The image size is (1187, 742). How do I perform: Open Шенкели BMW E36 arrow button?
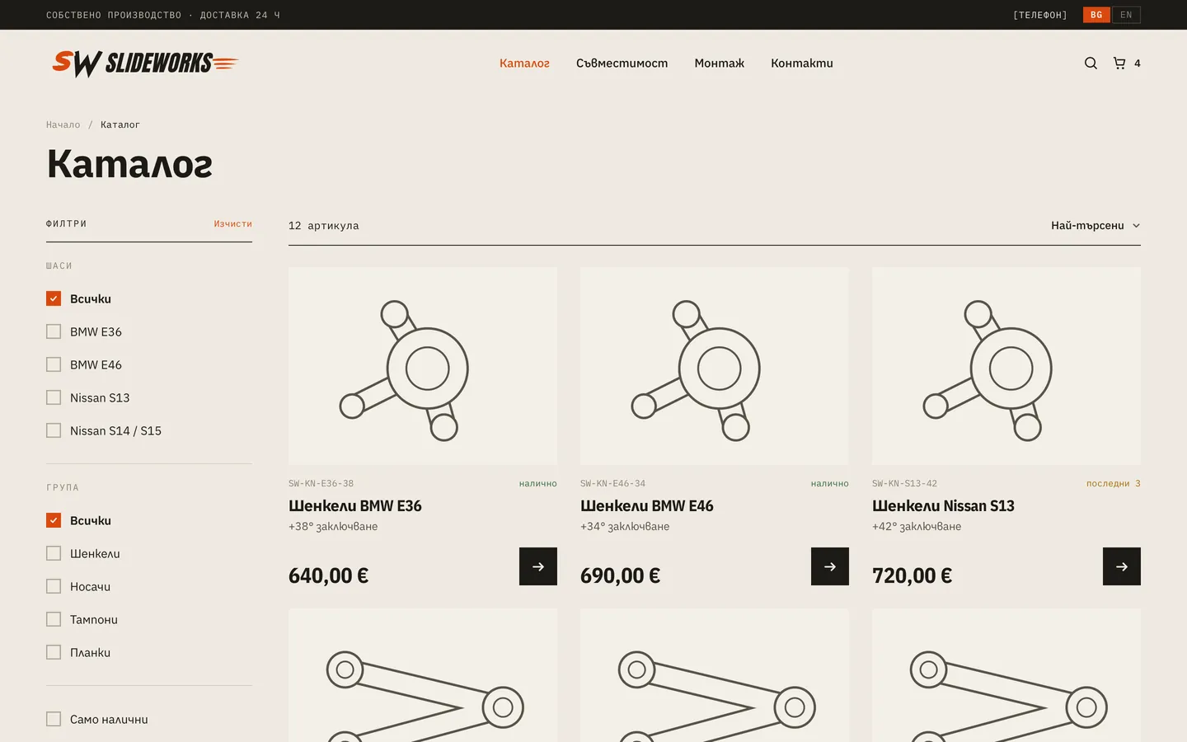coord(538,566)
